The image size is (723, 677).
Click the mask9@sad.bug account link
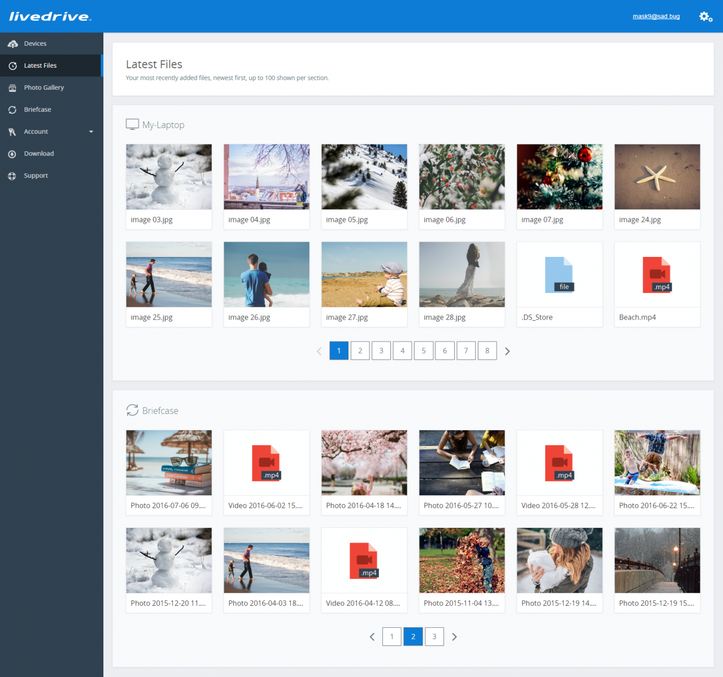coord(656,16)
